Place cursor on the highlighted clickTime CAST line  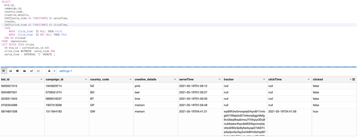click(178, 25)
